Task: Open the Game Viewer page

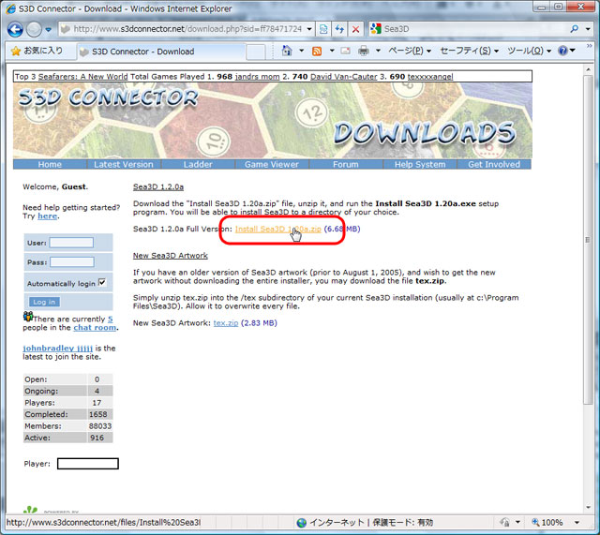Action: pyautogui.click(x=272, y=165)
